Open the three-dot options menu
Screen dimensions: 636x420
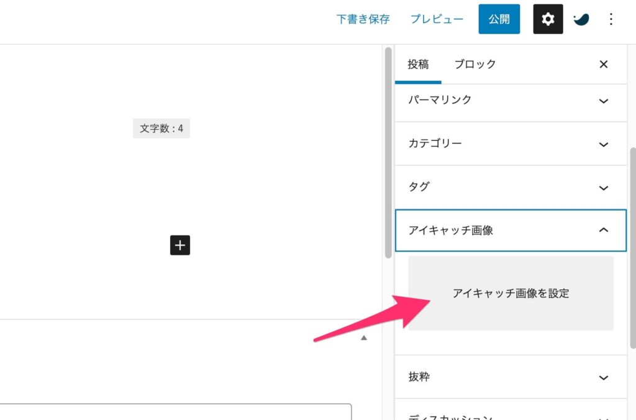(x=611, y=19)
